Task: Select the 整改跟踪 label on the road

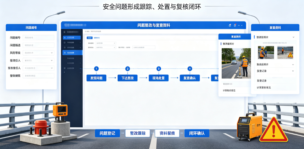Action: (138, 133)
